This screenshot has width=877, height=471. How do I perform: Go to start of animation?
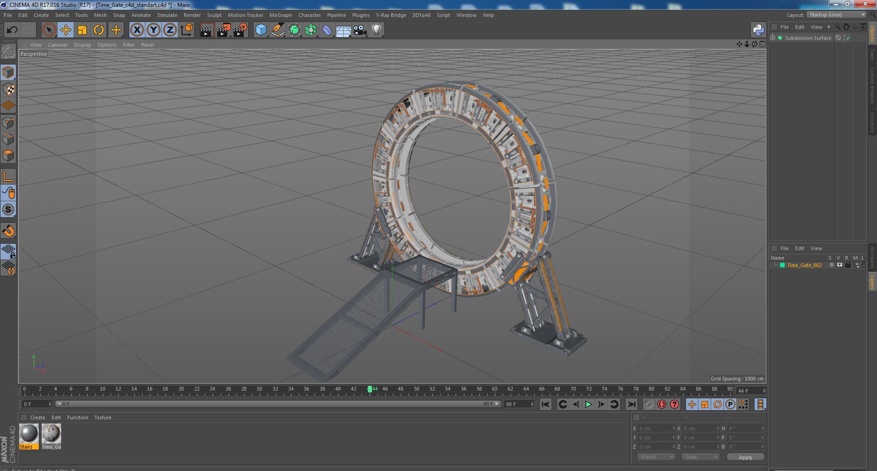coord(545,404)
